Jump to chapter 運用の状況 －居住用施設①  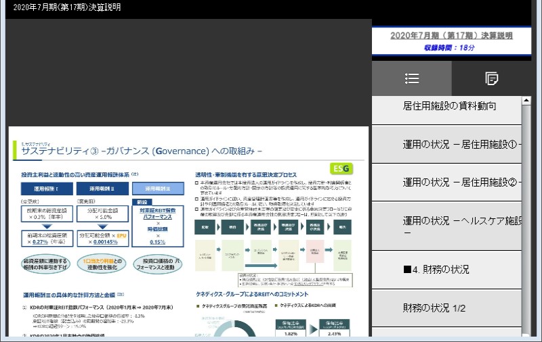446,145
